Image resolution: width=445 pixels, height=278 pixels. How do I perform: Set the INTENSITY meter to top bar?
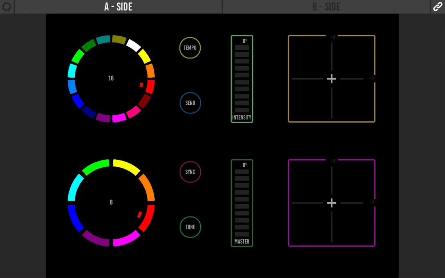[242, 47]
